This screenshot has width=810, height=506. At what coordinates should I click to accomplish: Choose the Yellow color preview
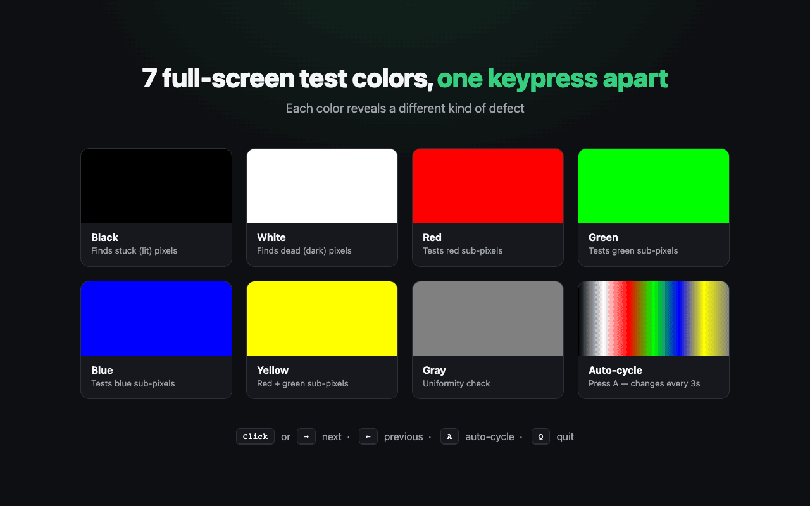point(322,319)
